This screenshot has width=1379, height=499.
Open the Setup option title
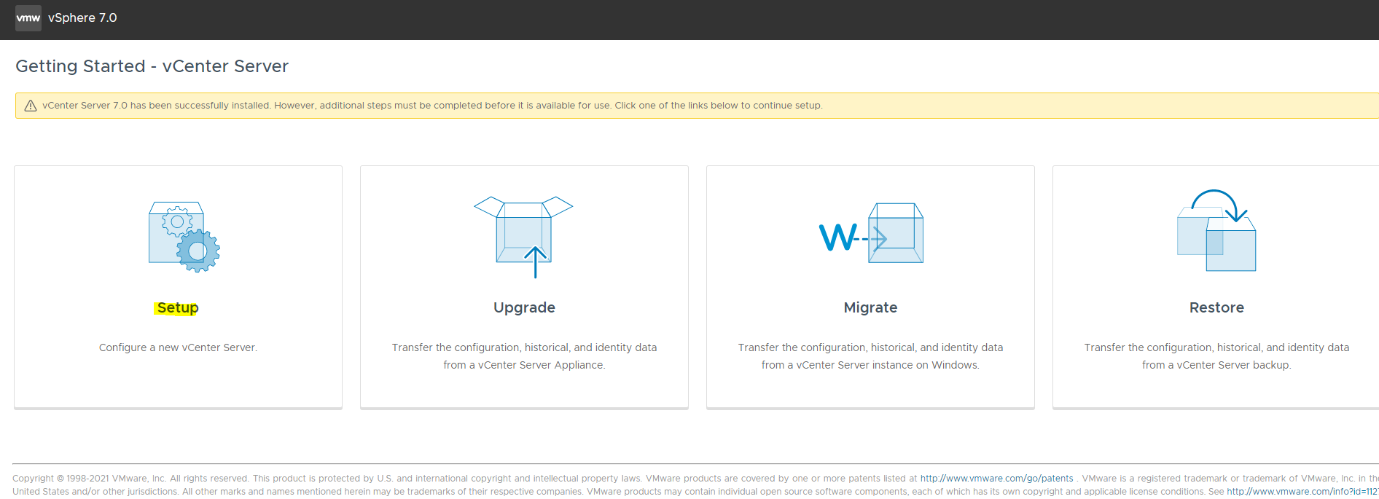(x=177, y=307)
